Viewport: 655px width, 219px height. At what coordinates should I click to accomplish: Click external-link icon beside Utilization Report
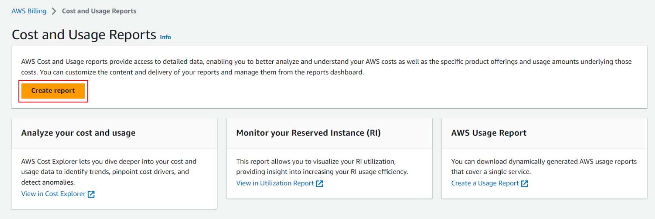pyautogui.click(x=320, y=184)
